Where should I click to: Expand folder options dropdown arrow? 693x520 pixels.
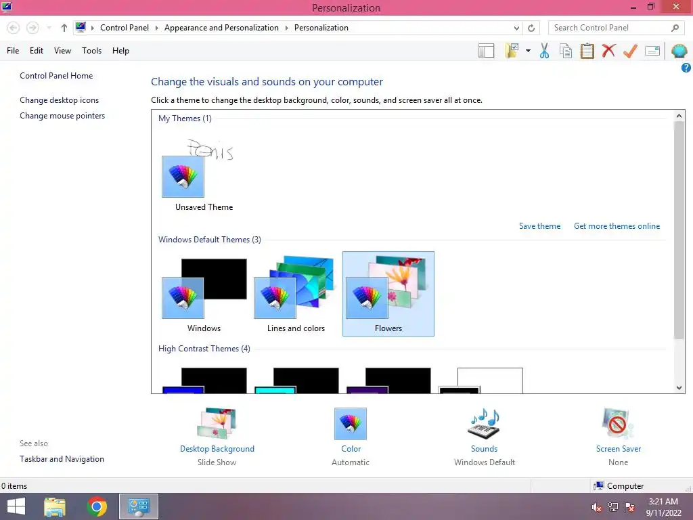tap(528, 51)
